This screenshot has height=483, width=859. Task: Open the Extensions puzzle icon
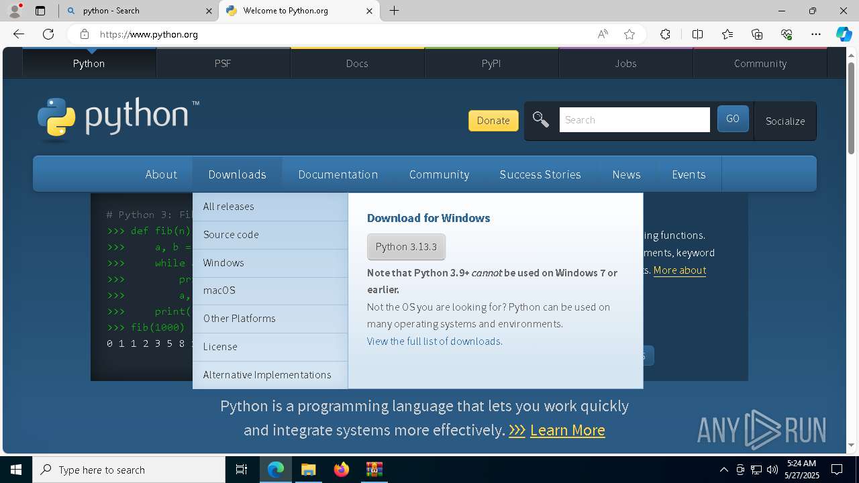[x=665, y=34]
